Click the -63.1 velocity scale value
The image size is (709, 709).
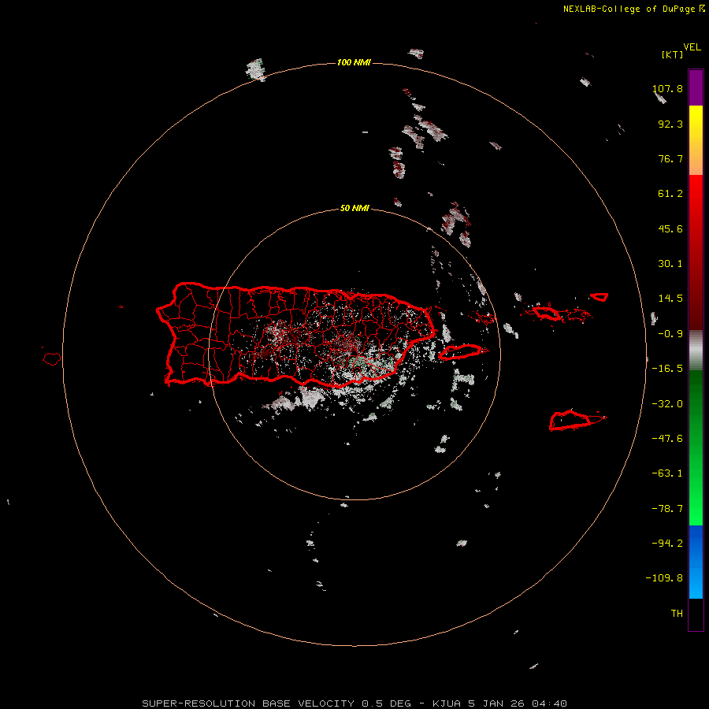pos(667,473)
